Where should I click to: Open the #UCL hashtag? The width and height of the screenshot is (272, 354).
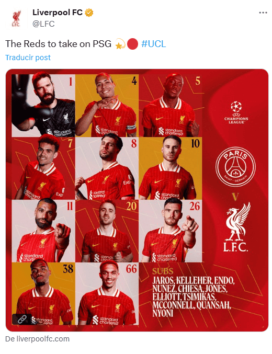pyautogui.click(x=154, y=44)
